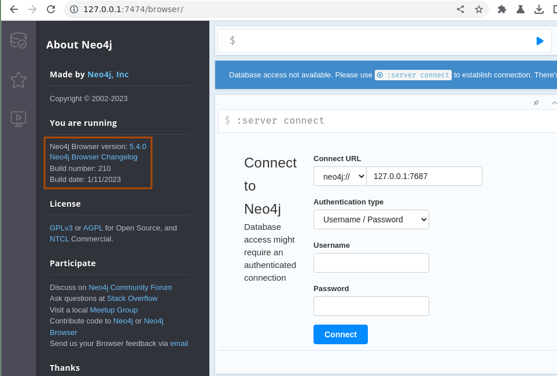The width and height of the screenshot is (557, 376).
Task: Open the Favorites star sidebar icon
Action: click(19, 80)
